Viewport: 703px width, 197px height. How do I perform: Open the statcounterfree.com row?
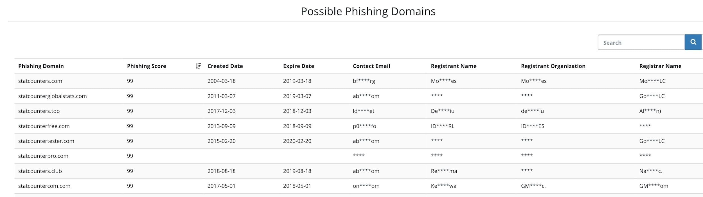point(44,126)
